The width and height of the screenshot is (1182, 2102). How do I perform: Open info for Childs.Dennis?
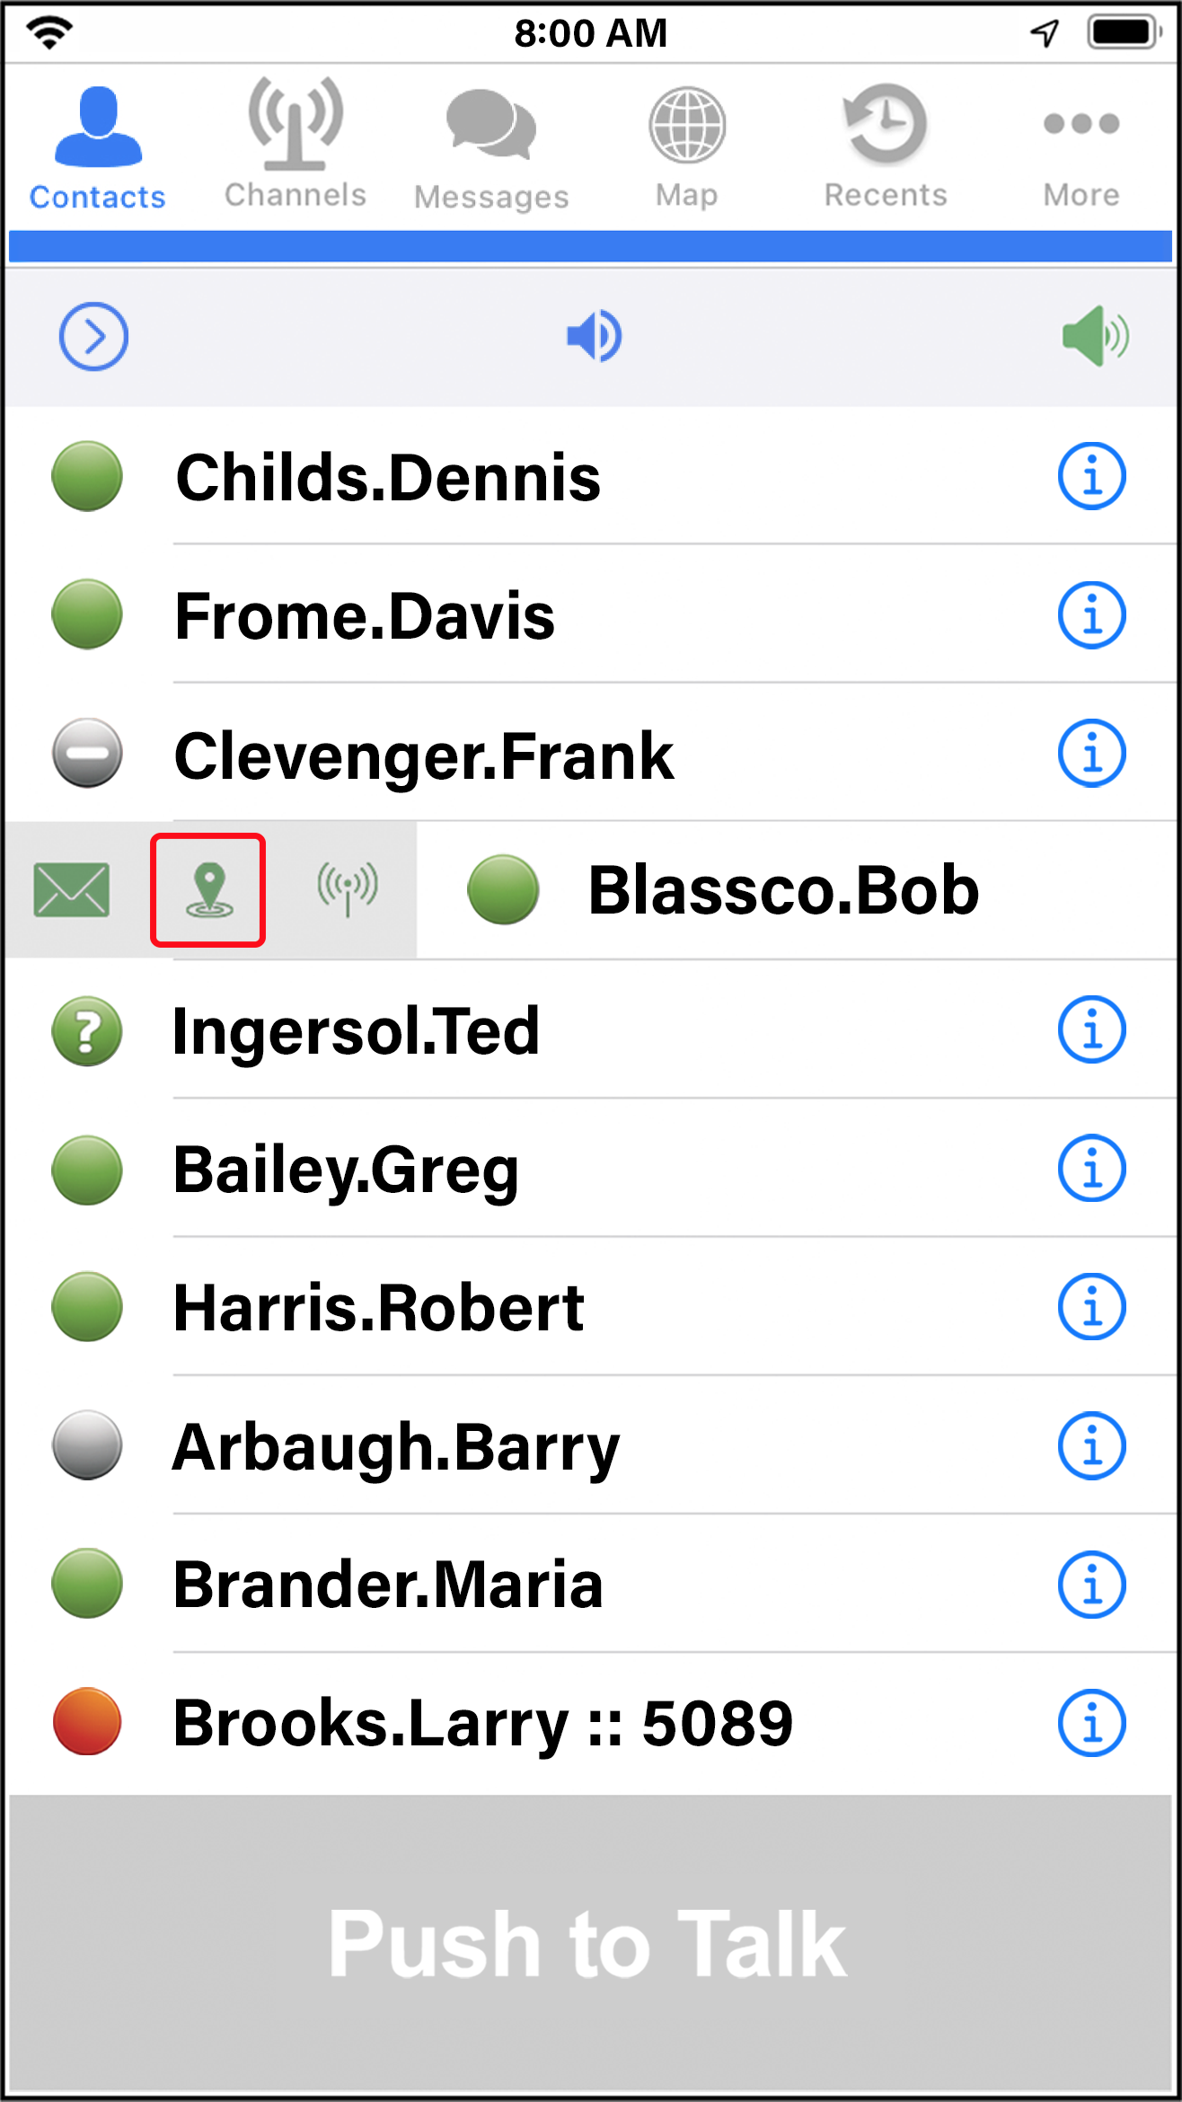click(1091, 476)
